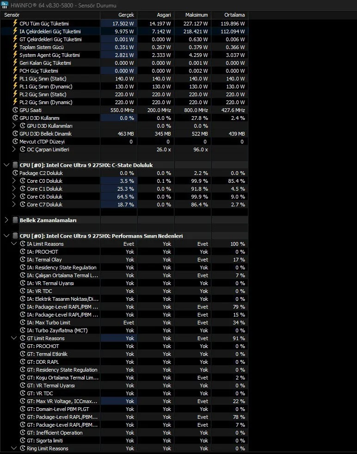
Task: Click the 96.0 x multiplier value
Action: (x=201, y=149)
